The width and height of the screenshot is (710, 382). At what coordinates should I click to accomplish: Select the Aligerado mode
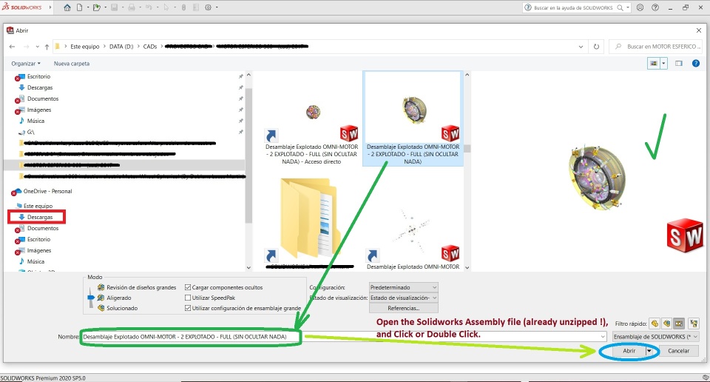[x=118, y=298]
